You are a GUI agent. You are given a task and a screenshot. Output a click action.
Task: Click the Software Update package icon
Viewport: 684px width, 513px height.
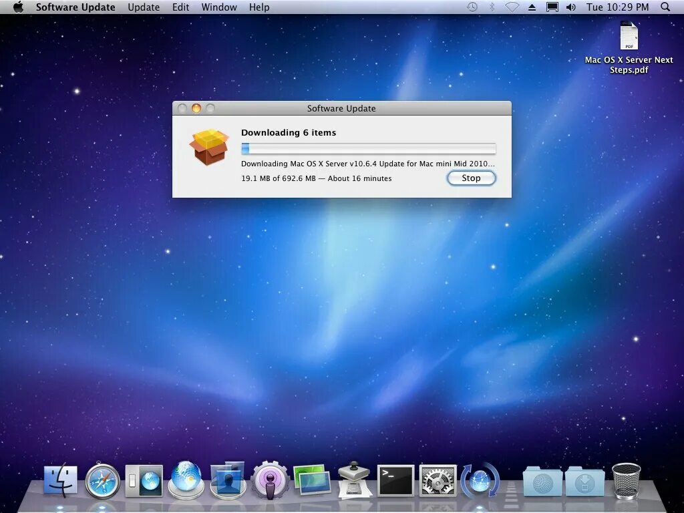(x=209, y=146)
